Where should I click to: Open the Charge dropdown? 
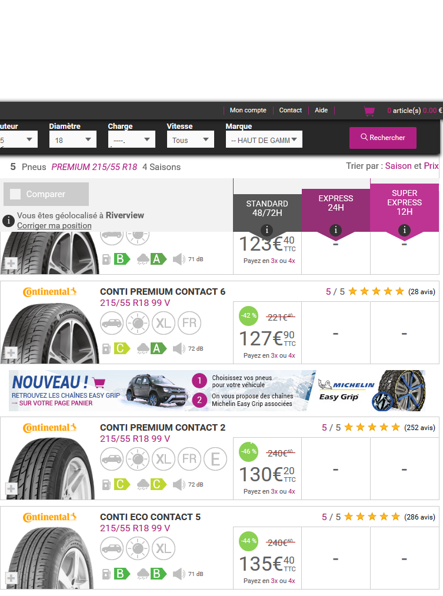point(131,139)
